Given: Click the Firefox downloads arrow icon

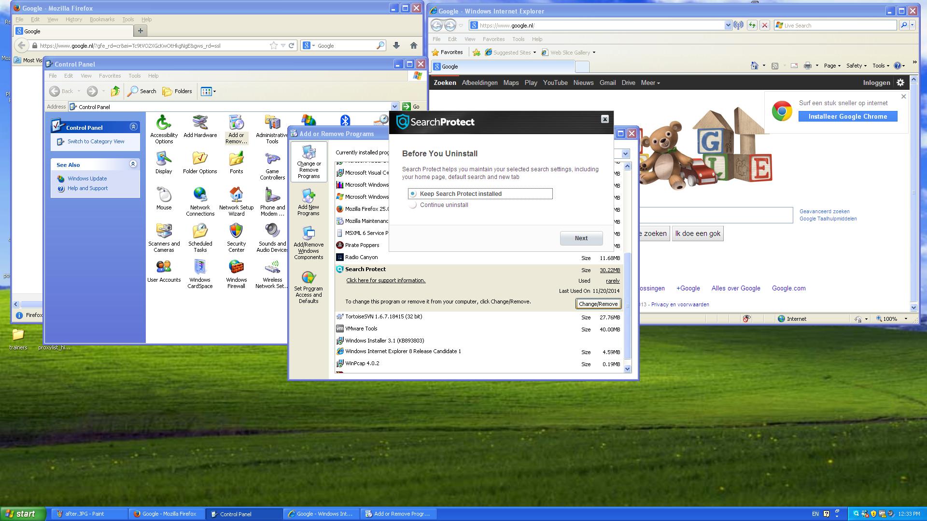Looking at the screenshot, I should point(396,45).
